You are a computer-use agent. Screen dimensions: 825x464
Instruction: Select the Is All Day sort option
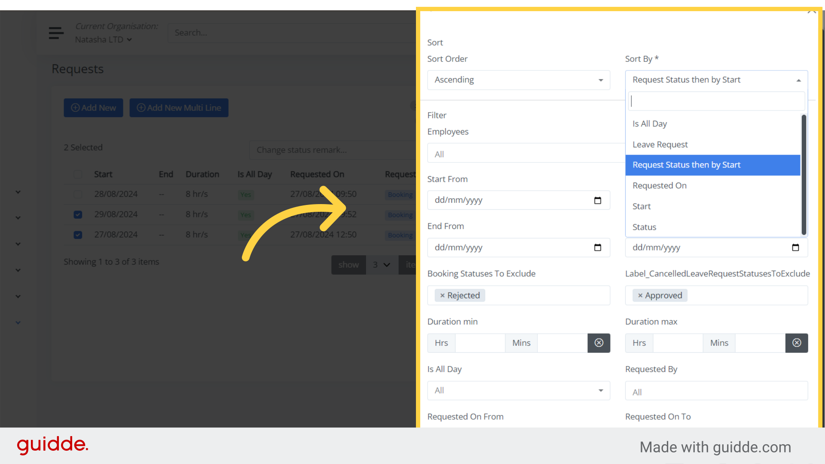coord(713,124)
